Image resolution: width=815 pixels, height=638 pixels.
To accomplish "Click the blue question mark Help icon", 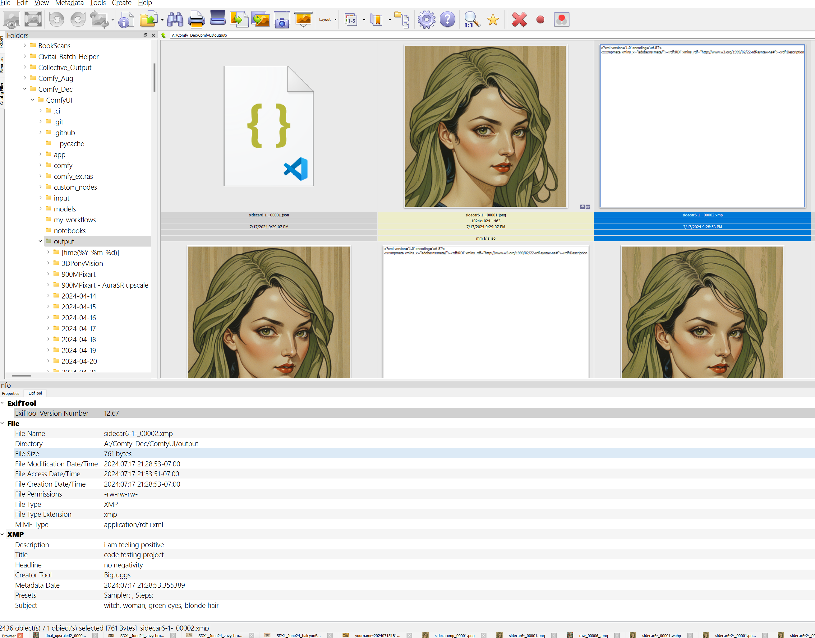I will [447, 19].
